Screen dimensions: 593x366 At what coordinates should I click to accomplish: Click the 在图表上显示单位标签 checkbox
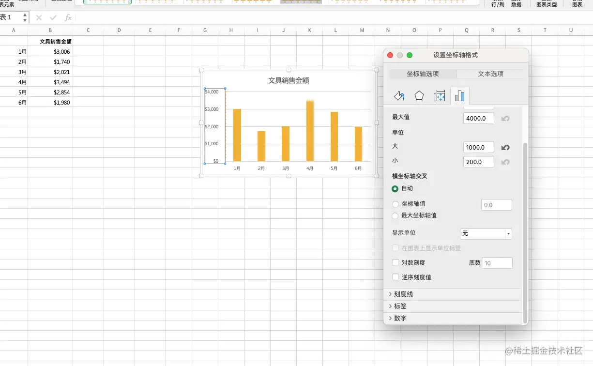click(x=395, y=248)
